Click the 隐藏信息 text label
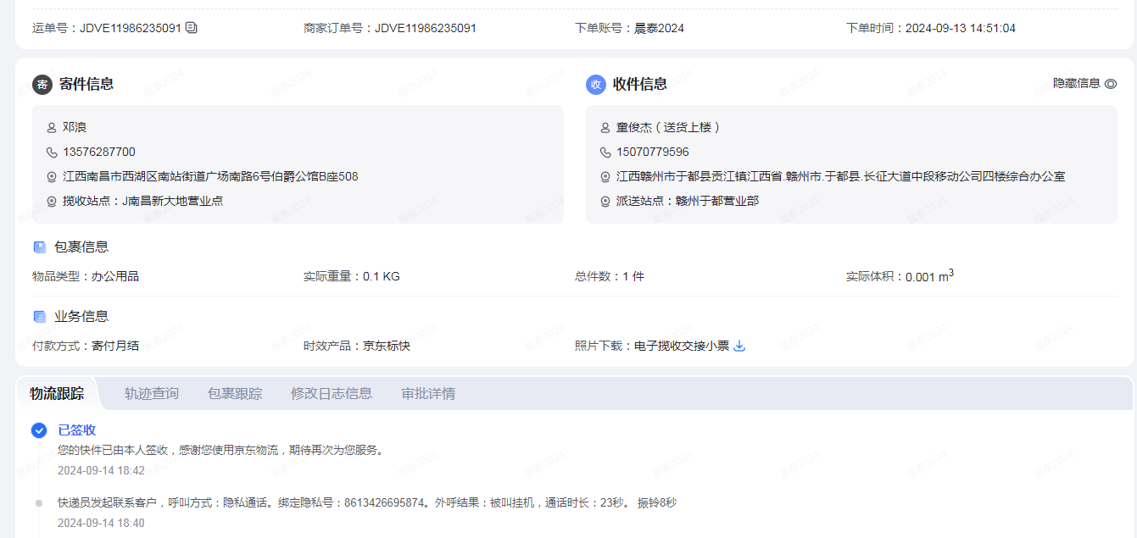The height and width of the screenshot is (538, 1137). (1076, 84)
